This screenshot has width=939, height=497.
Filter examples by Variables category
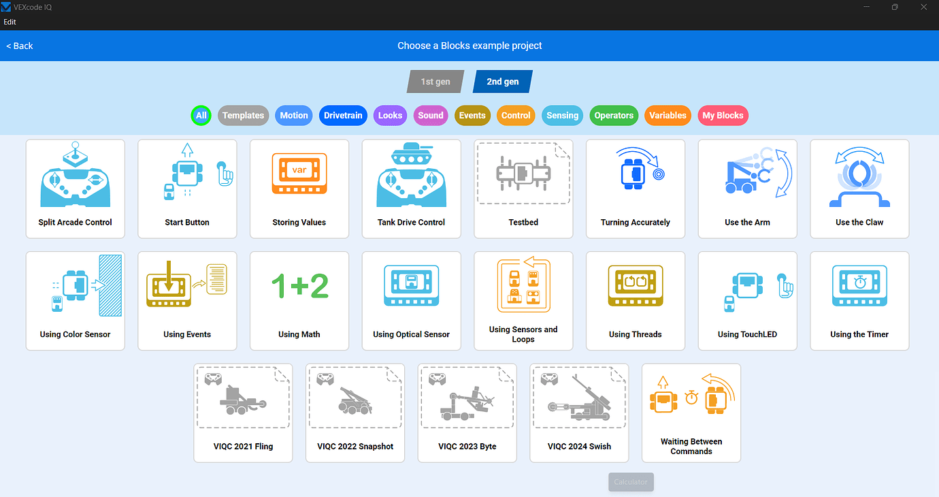click(668, 115)
